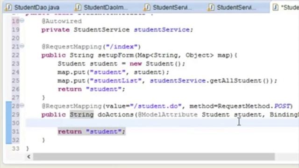Click the Java file icon on StudentDao.java tab
299x168 pixels.
[8, 7]
